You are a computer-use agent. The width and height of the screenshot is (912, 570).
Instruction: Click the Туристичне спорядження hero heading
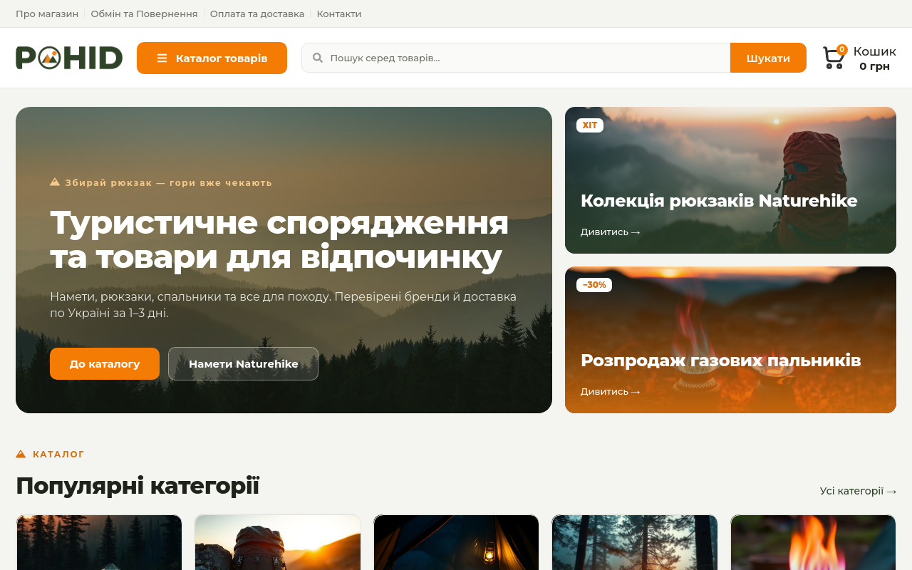[279, 239]
